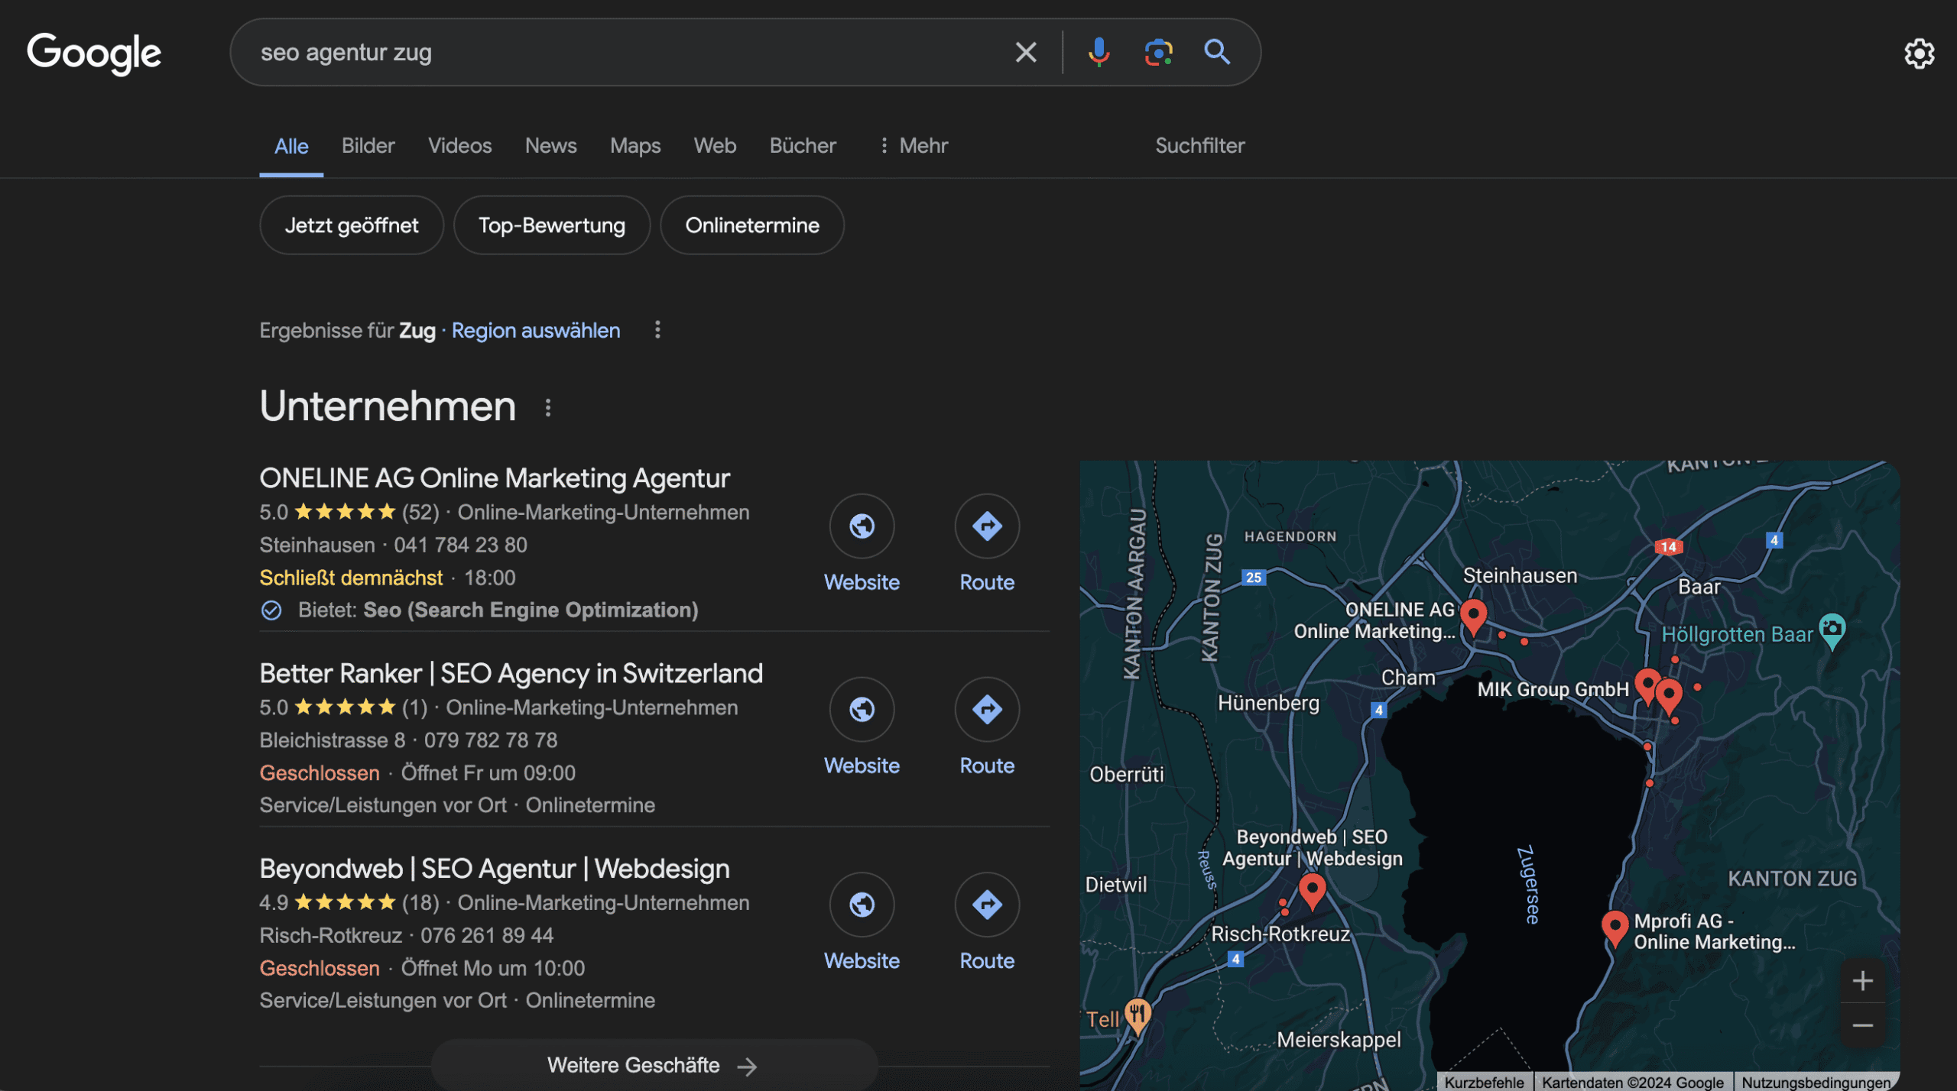The height and width of the screenshot is (1091, 1957).
Task: Open three-dot menu next to Unternehmen heading
Action: [547, 408]
